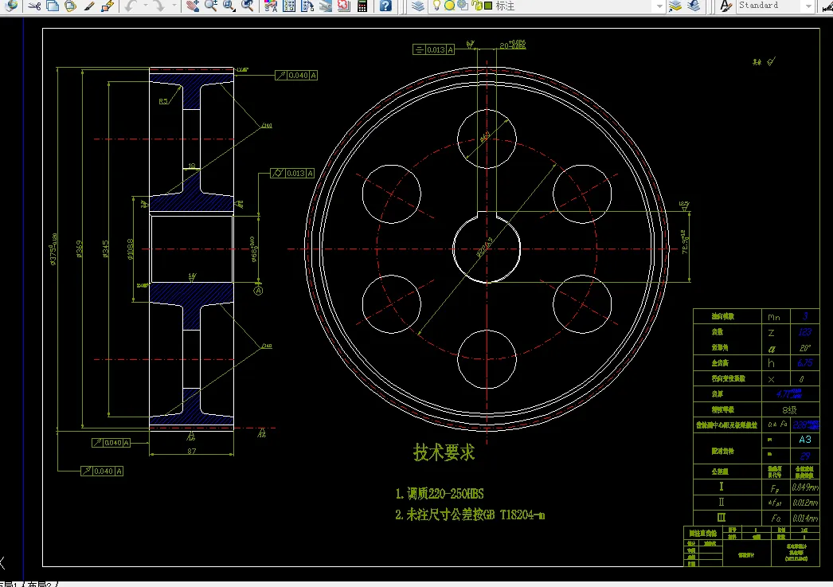The image size is (833, 587).
Task: Open the Properties palette icon
Action: 271,6
